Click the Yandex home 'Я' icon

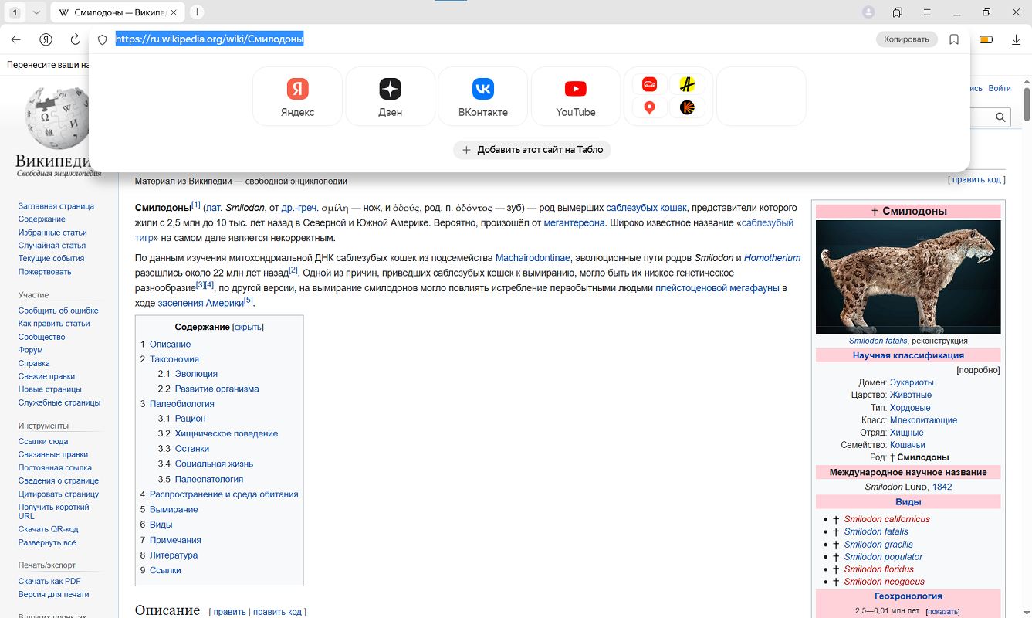click(x=46, y=39)
